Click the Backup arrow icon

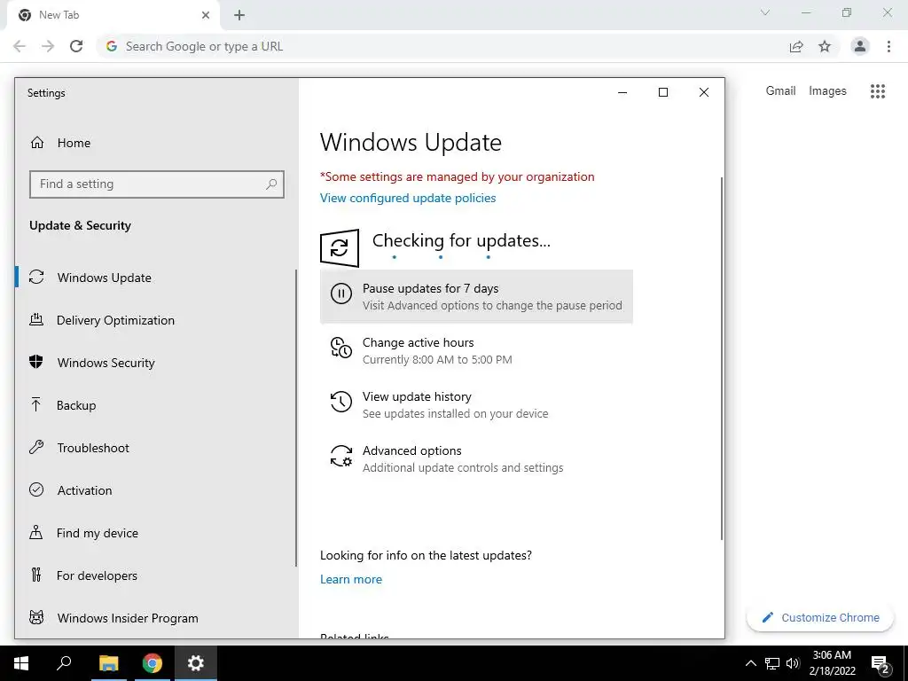coord(35,404)
